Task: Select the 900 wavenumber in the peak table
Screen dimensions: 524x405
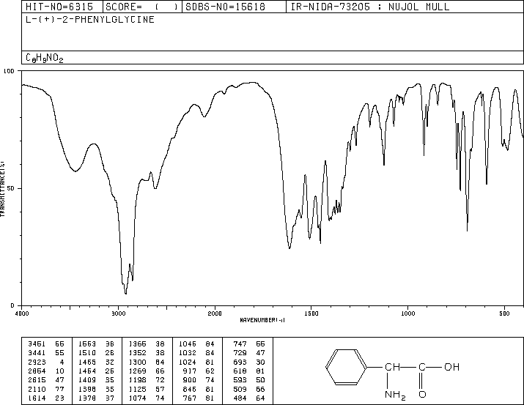Action: click(190, 380)
